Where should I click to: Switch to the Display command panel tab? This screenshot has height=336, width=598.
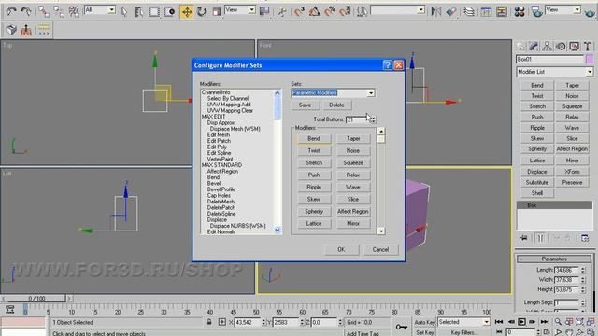[x=574, y=47]
